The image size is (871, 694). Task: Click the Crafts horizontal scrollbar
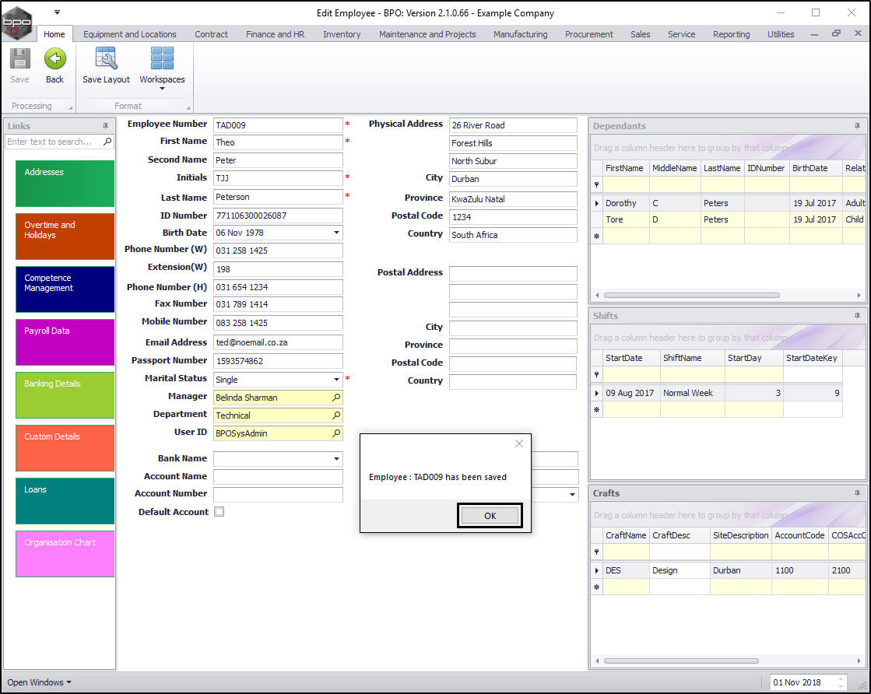coord(681,661)
